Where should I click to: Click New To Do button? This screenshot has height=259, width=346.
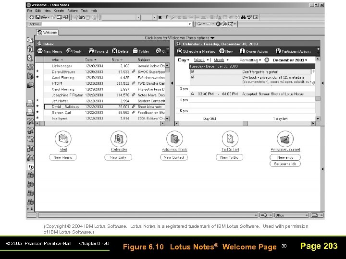tap(230, 157)
